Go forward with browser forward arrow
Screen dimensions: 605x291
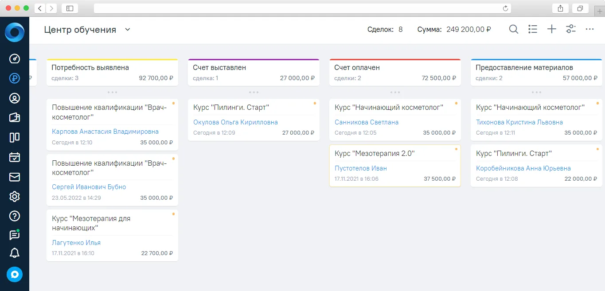[x=51, y=8]
